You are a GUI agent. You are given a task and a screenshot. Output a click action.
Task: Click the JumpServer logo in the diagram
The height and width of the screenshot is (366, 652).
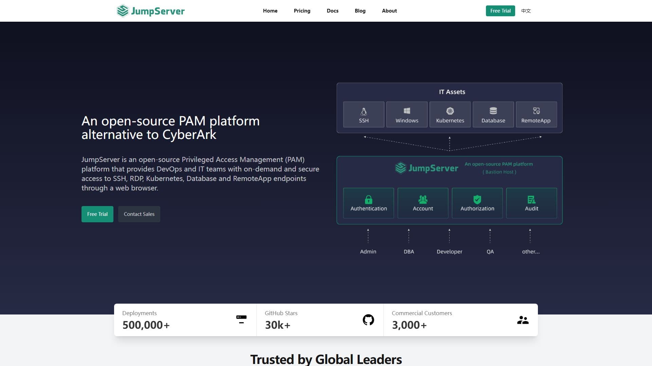(x=427, y=168)
